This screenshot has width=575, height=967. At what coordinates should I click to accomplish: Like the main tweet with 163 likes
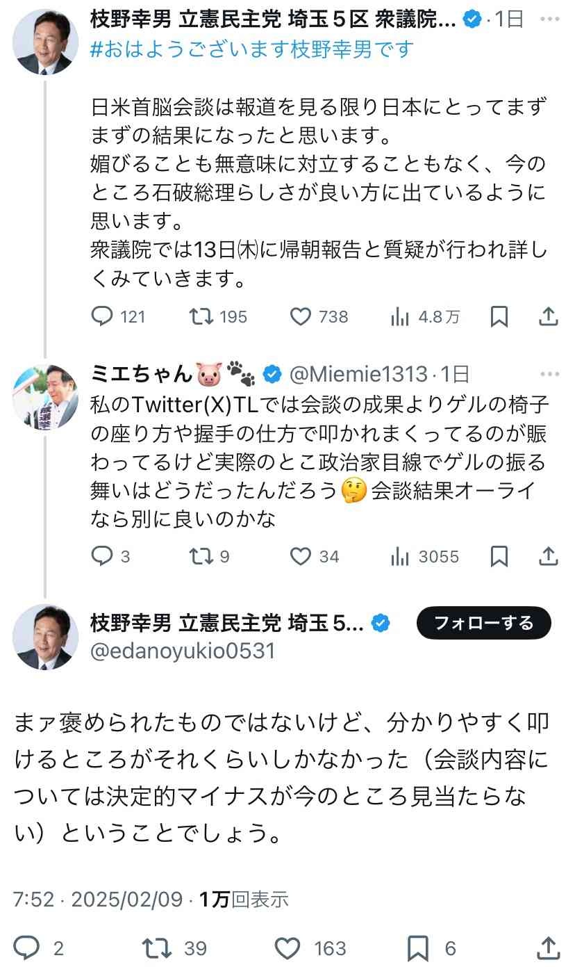point(287,948)
